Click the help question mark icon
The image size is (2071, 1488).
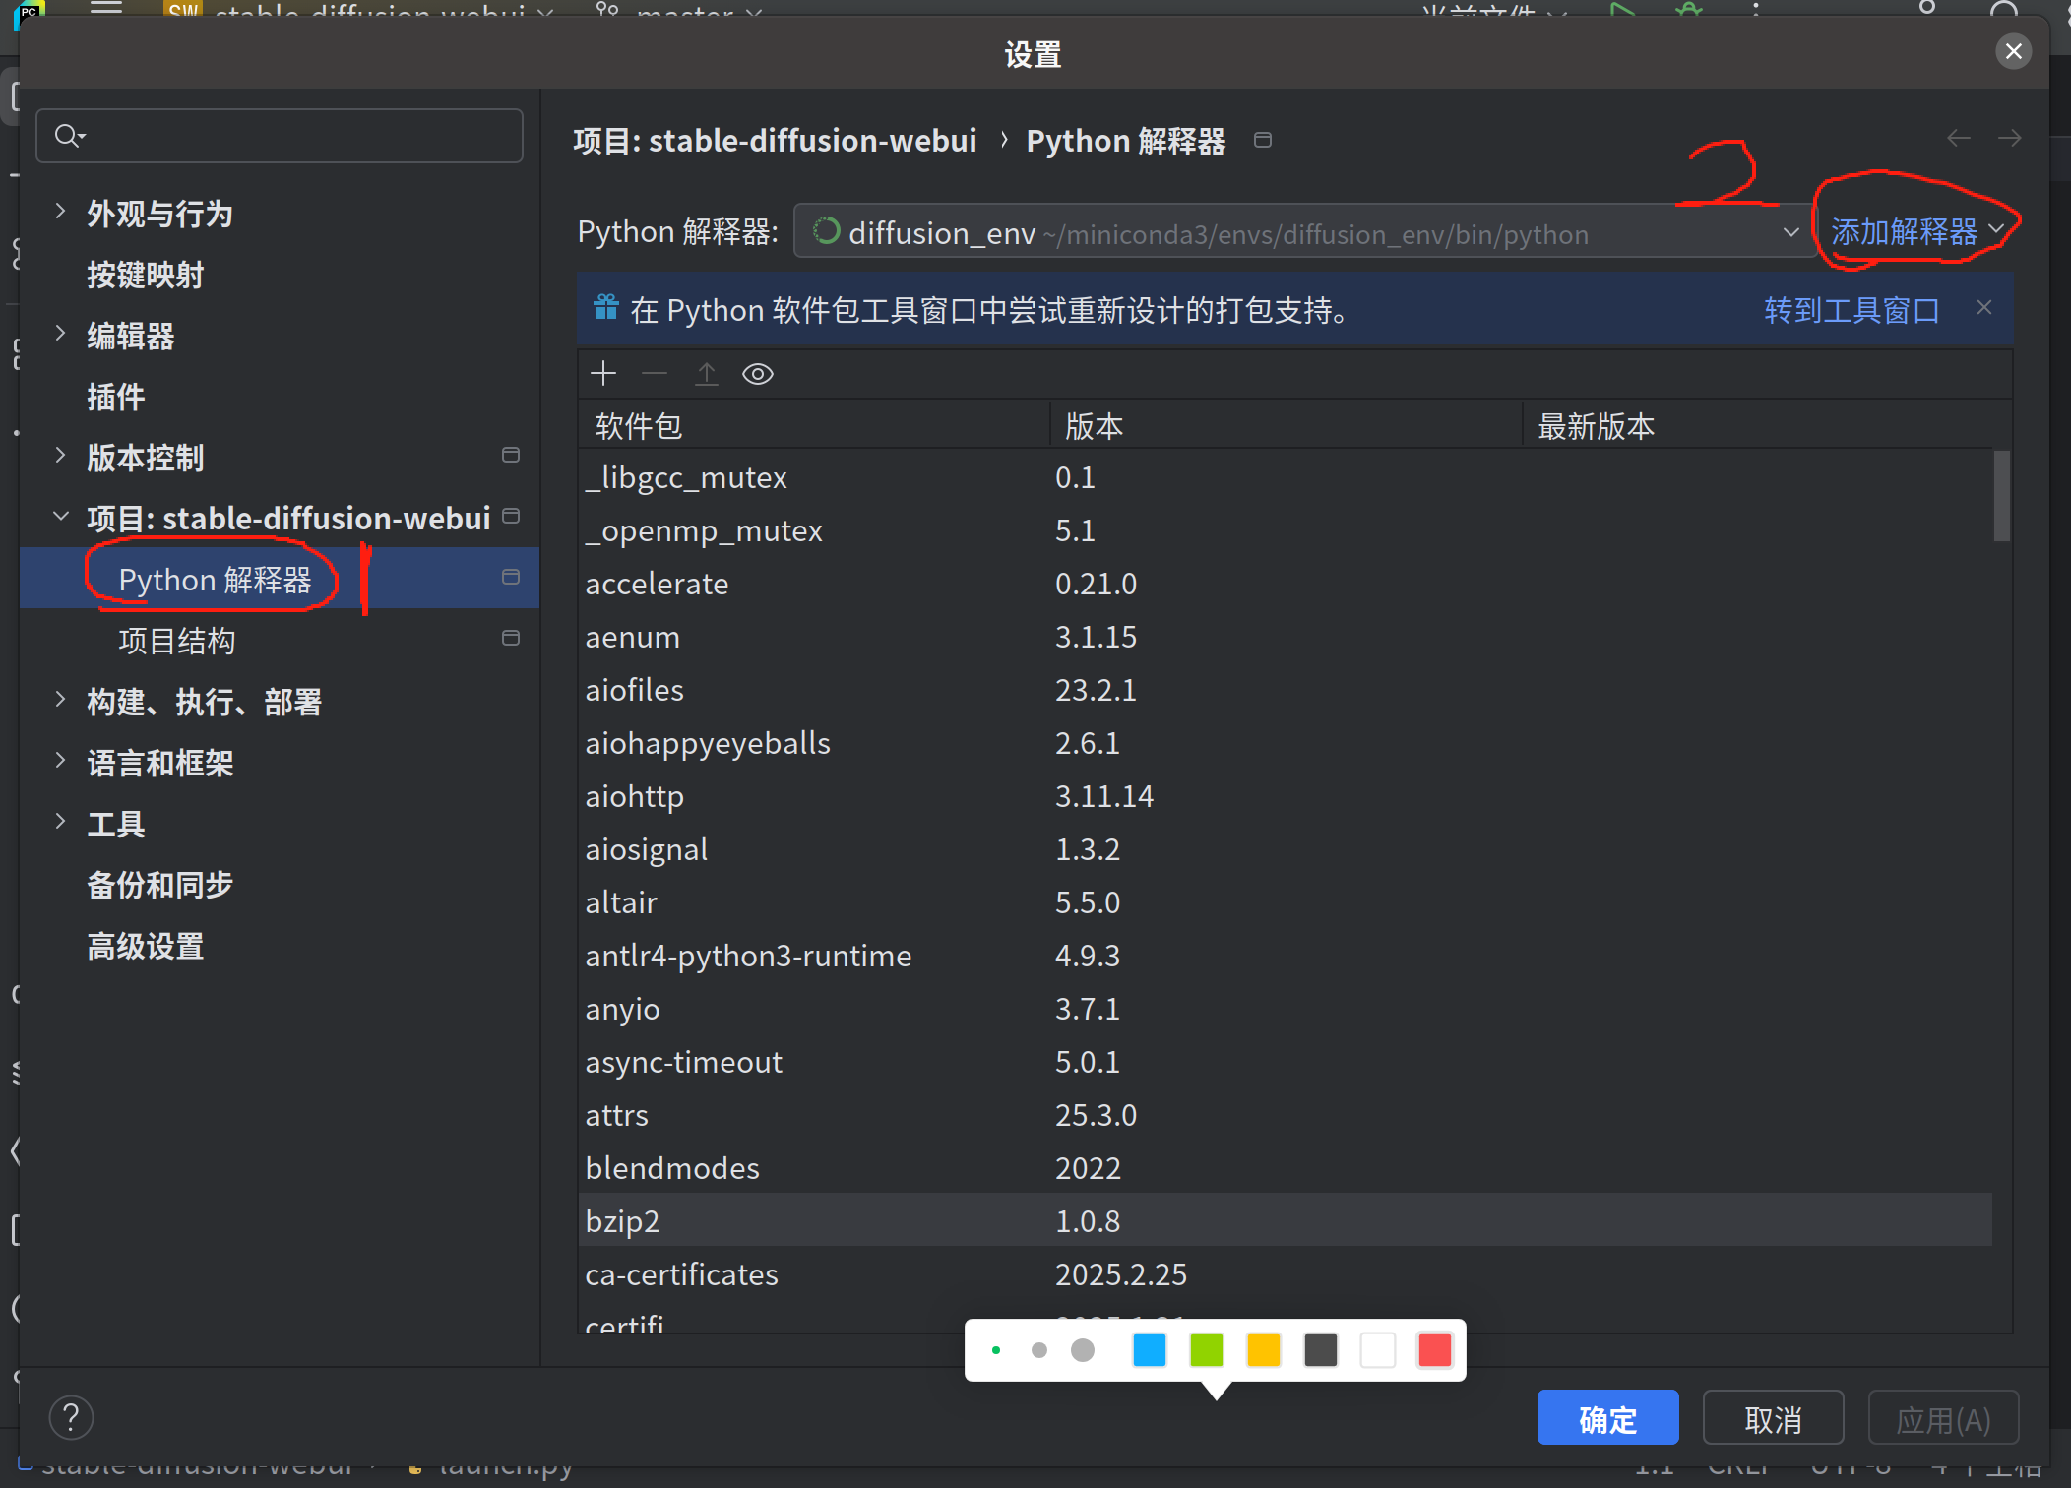(x=71, y=1418)
